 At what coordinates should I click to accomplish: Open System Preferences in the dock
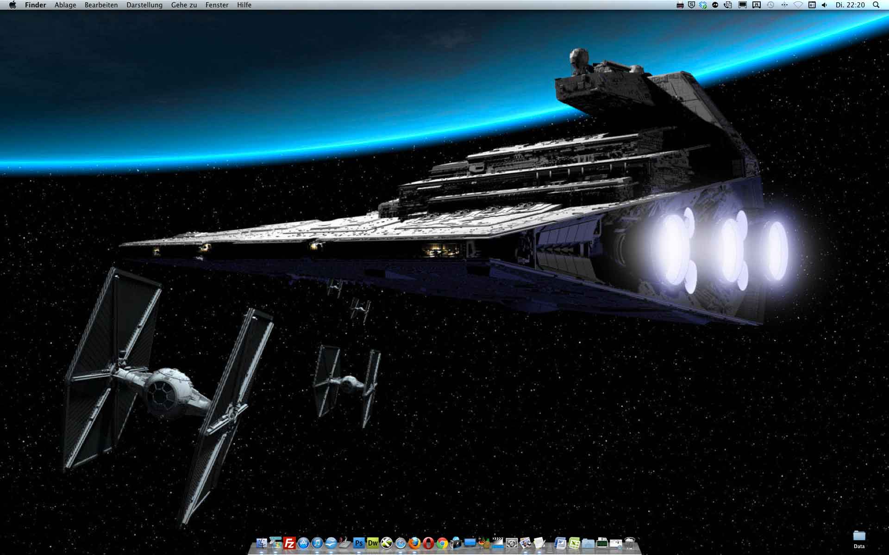(512, 543)
